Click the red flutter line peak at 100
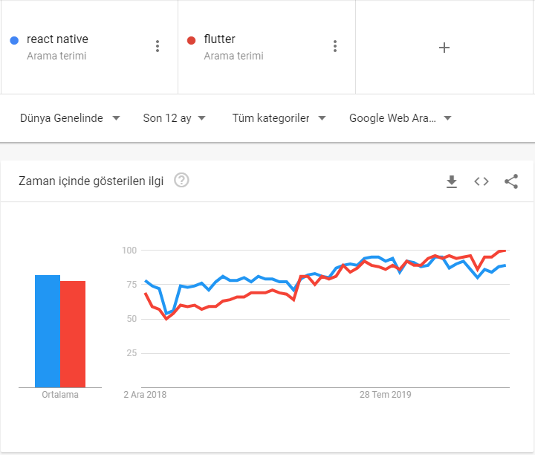The height and width of the screenshot is (455, 535). pos(502,251)
